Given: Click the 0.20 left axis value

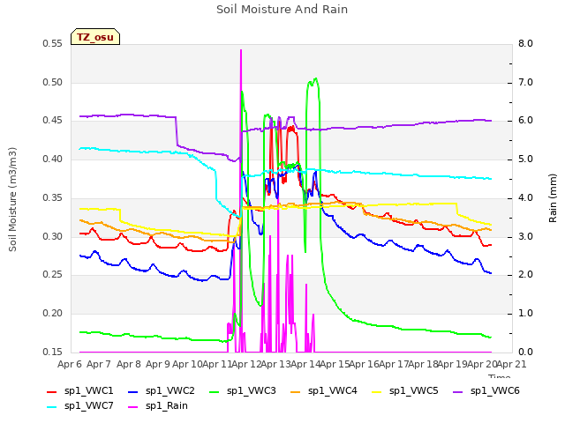Looking at the screenshot, I should click(52, 314).
